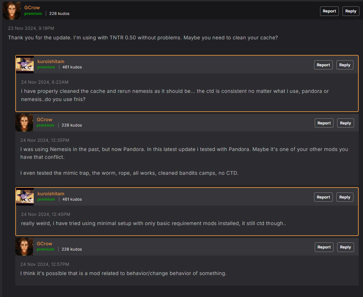Click GCrow's avatar on the 12:57PM reply
The width and height of the screenshot is (363, 297).
coord(24,247)
